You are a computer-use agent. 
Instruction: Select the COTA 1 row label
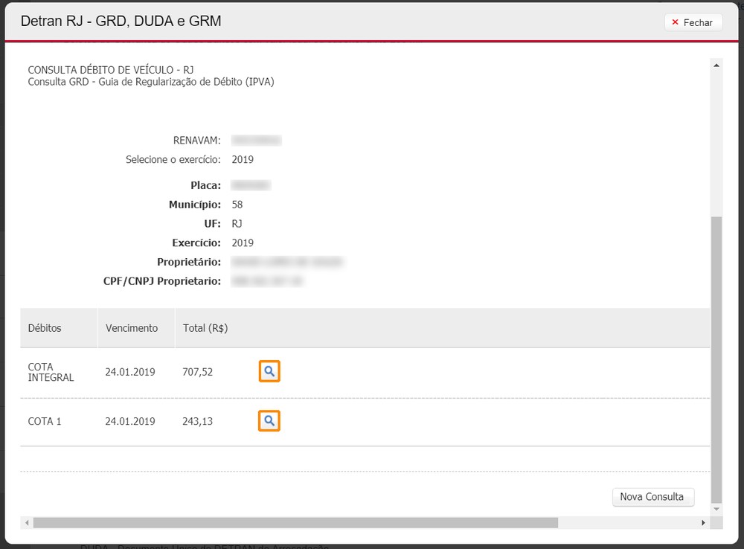45,421
